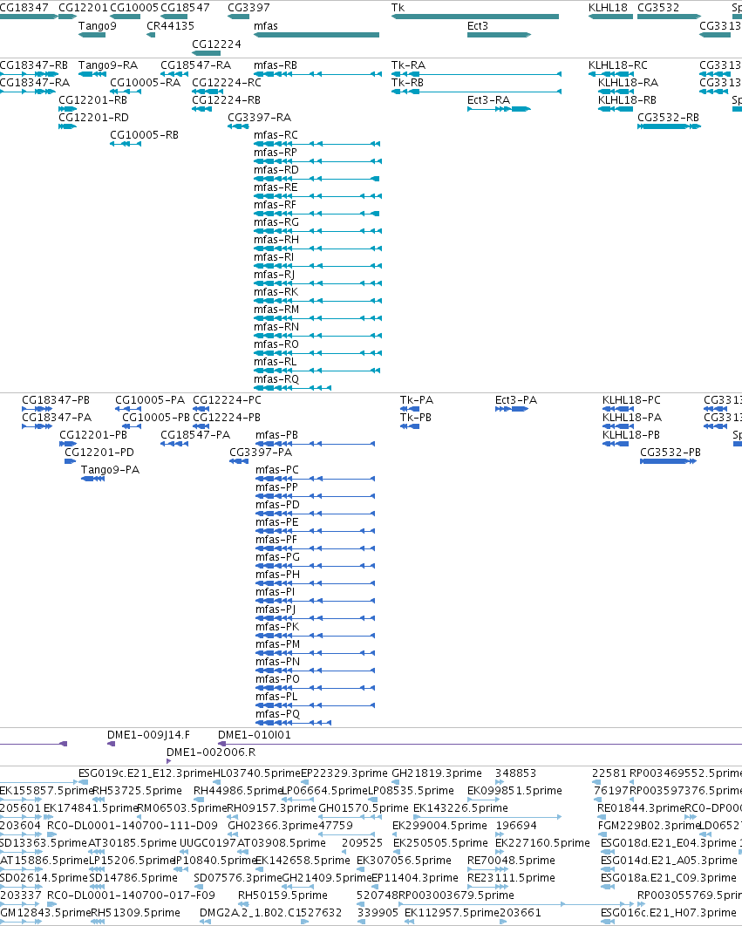Screen dimensions: 742x926
Task: Select EST RC0-DL0001-140700-111-D09
Action: click(x=133, y=826)
